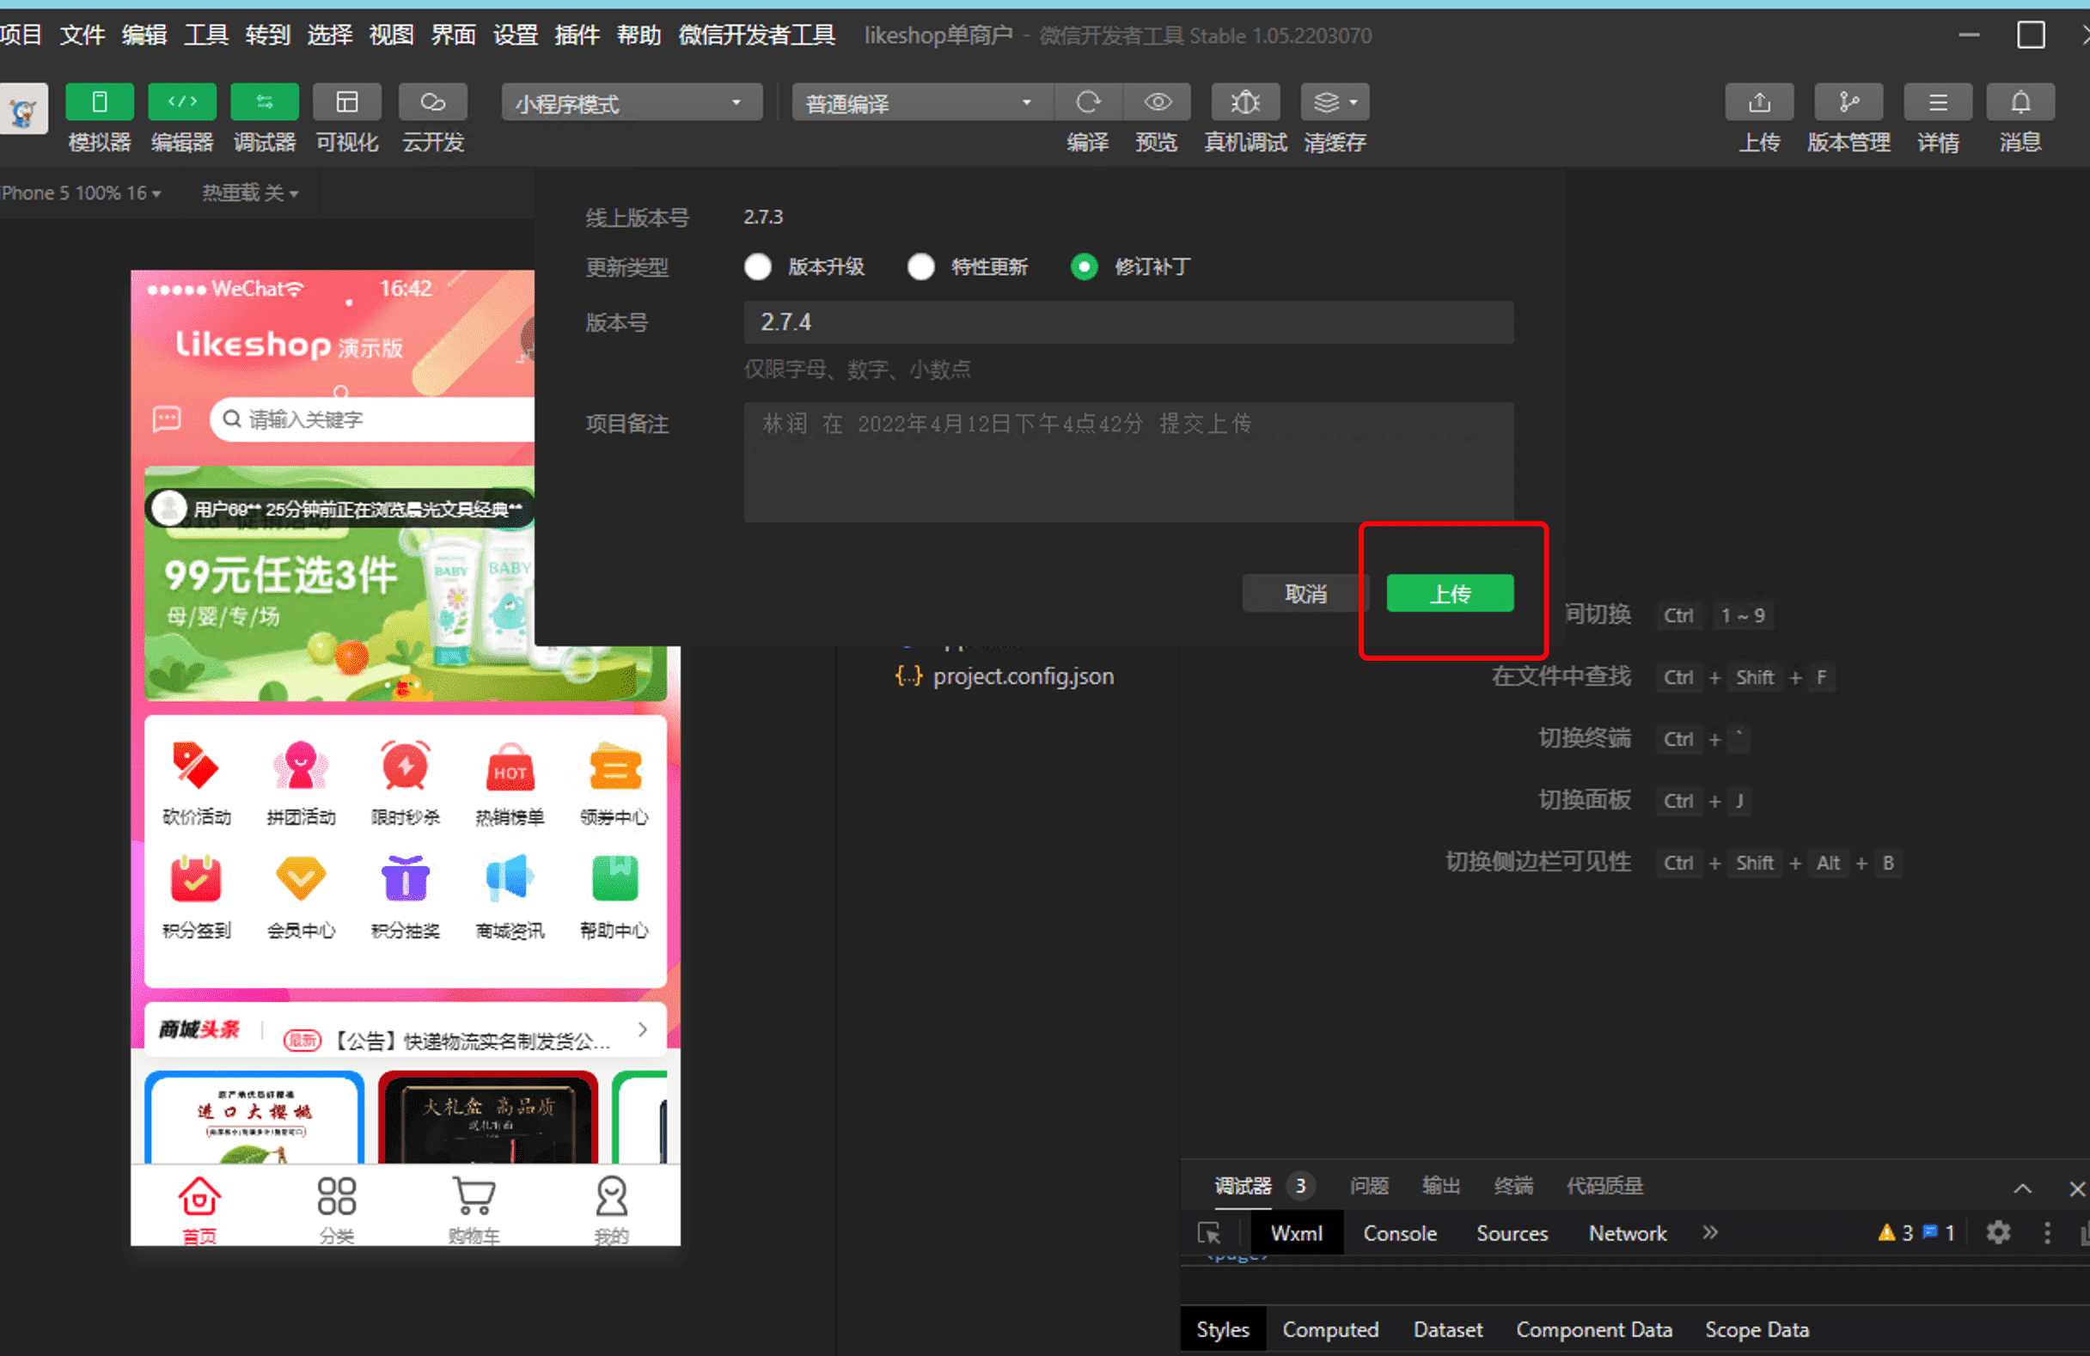Switch to the Sources tab

click(1512, 1234)
